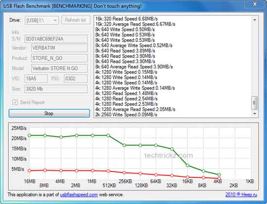Select log line 4k:1280 Write Speed:0.15MB/s
The width and height of the screenshot is (267, 204).
pyautogui.click(x=126, y=72)
